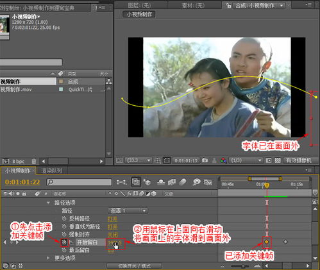The width and height of the screenshot is (320, 270).
Task: Open the composition panel options menu
Action: coord(309,4)
